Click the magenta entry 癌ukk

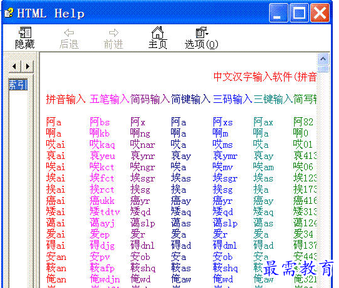[x=102, y=201]
